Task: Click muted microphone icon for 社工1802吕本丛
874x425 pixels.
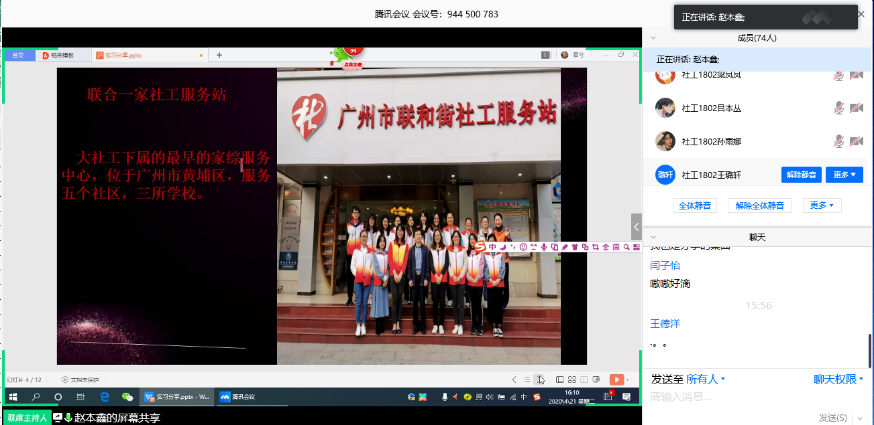Action: pos(838,108)
